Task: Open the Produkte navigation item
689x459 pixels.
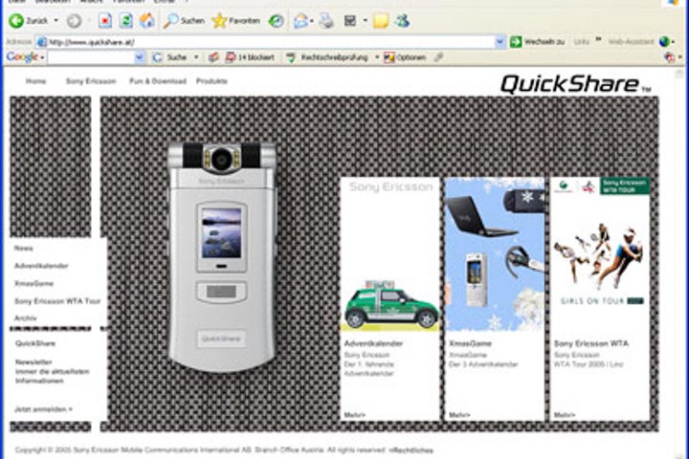Action: (x=211, y=81)
